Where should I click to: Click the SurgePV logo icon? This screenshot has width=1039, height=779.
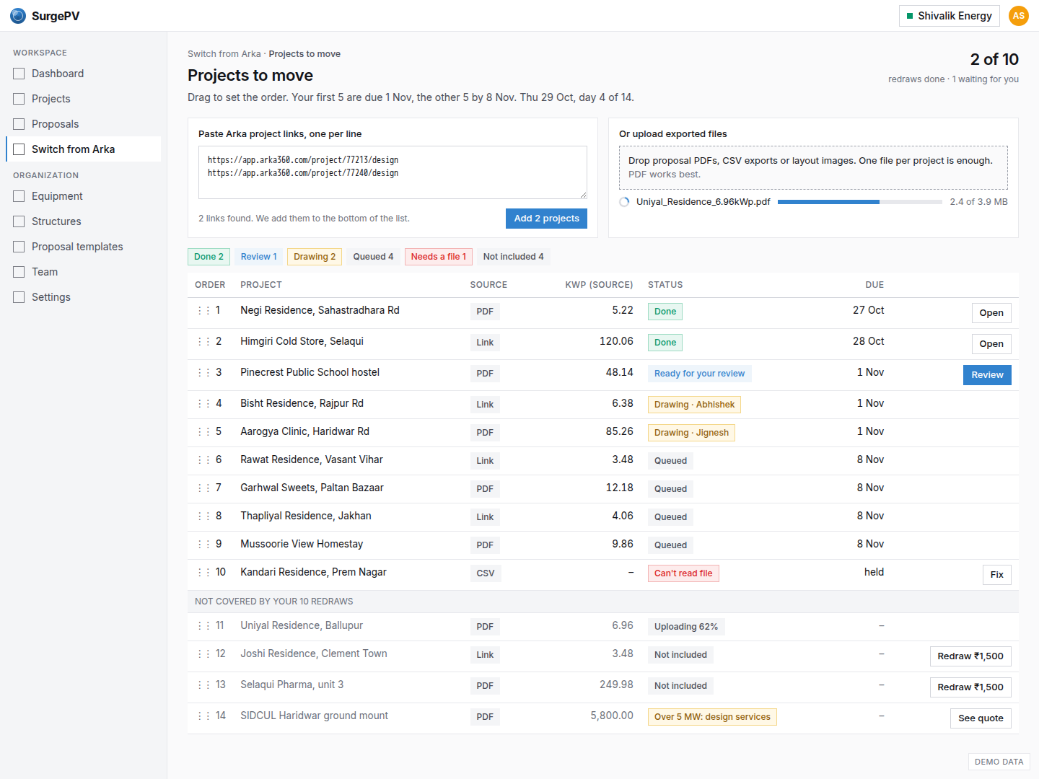coord(18,16)
